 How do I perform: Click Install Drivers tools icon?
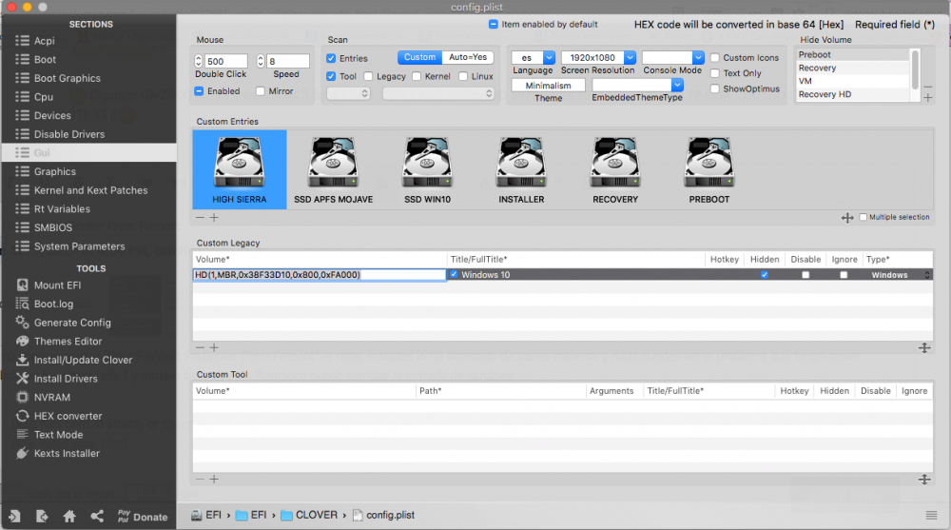click(23, 378)
